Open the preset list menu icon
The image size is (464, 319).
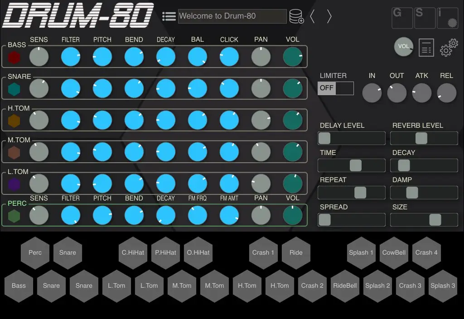(169, 16)
